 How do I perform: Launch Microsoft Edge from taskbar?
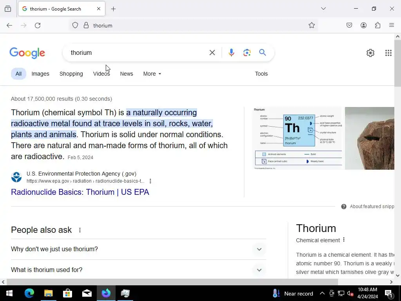(29, 293)
